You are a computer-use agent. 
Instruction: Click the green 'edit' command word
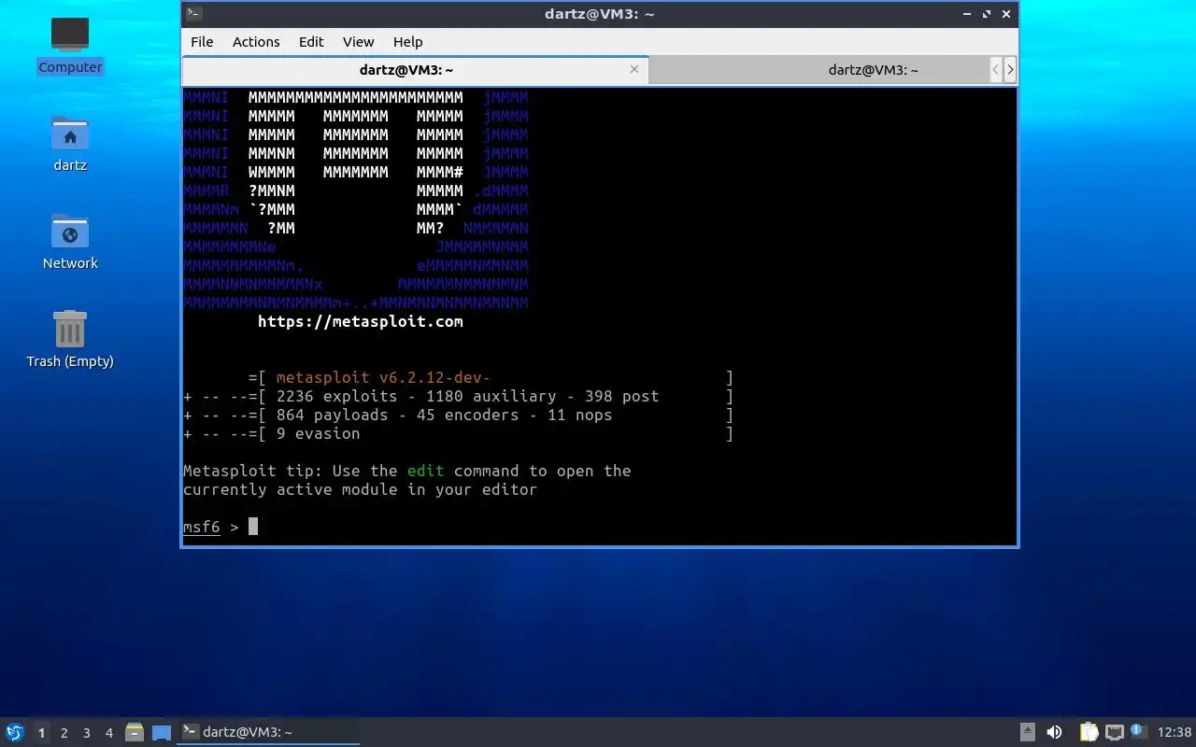425,471
